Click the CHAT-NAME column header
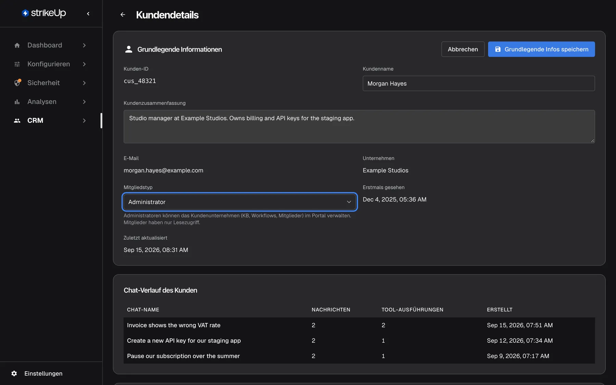 [143, 310]
